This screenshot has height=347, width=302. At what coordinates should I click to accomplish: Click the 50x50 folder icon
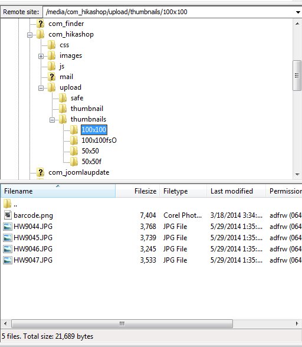pos(74,151)
